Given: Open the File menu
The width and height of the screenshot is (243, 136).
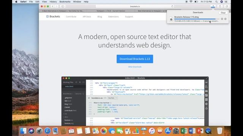Looking at the screenshot, I should point(31,2).
